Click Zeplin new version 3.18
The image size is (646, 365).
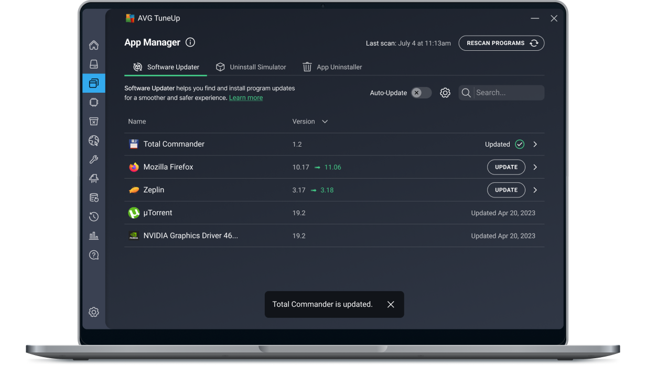coord(327,190)
